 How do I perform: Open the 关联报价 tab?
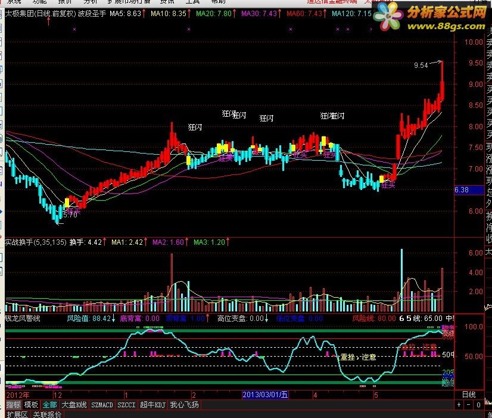tap(47, 414)
